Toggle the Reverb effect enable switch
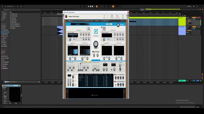Viewport: 204px width, 114px height. (x=115, y=75)
